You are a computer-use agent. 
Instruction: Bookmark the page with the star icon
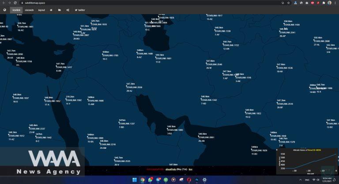(288, 3)
